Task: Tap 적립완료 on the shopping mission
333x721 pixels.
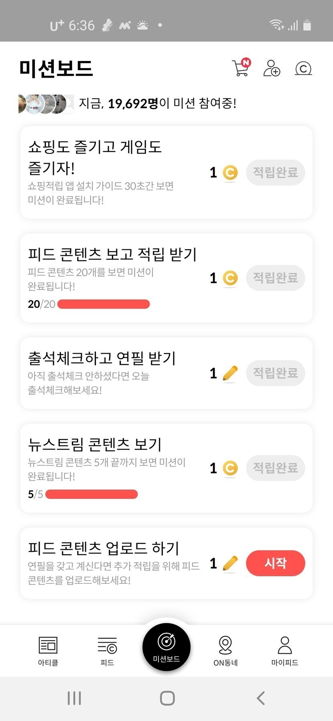Action: 275,173
